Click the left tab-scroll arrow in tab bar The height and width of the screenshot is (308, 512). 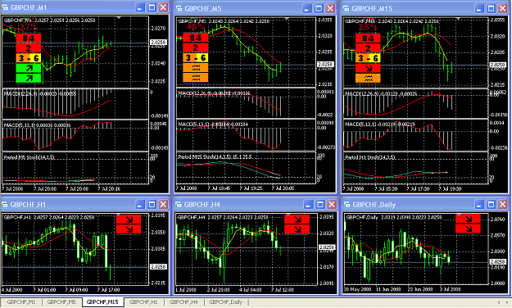coord(499,302)
